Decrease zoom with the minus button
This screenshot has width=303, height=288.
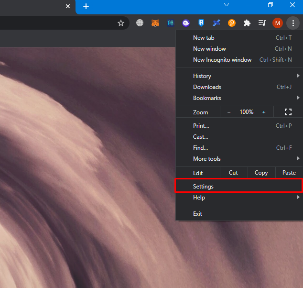229,112
